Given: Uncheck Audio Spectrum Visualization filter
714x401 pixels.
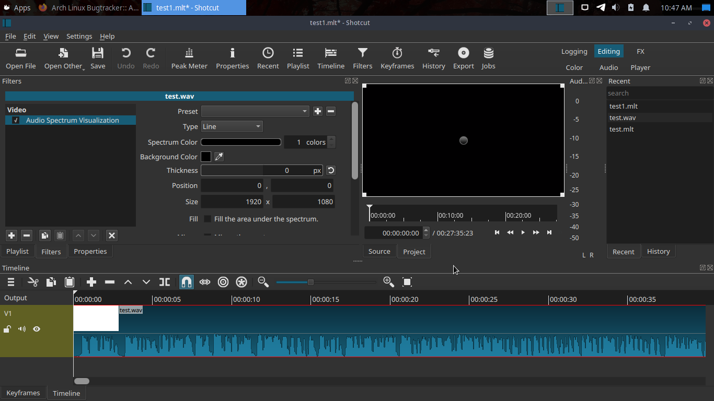Looking at the screenshot, I should pos(16,120).
